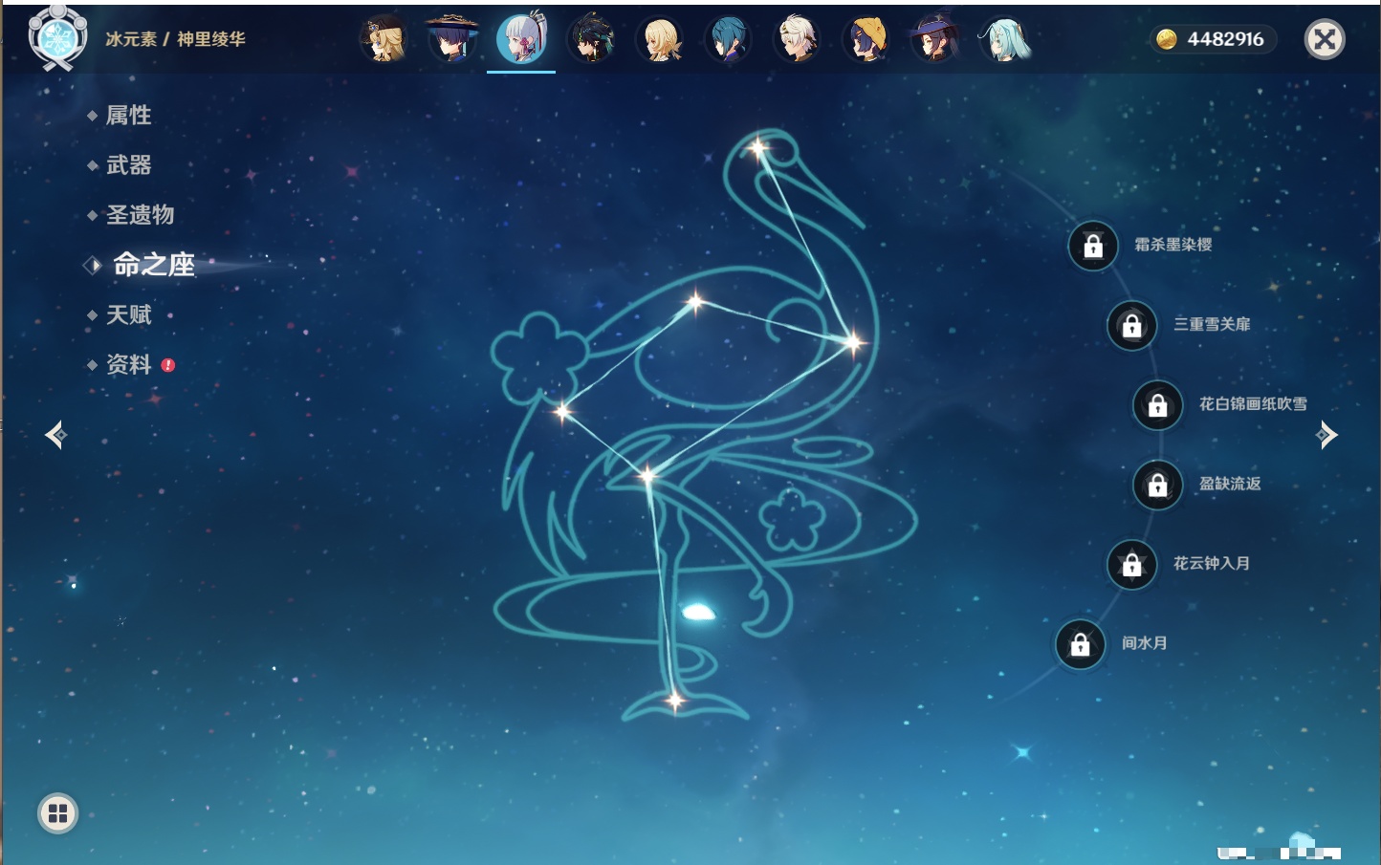Switch to the 武器 weapon section
This screenshot has width=1381, height=865.
tap(128, 165)
